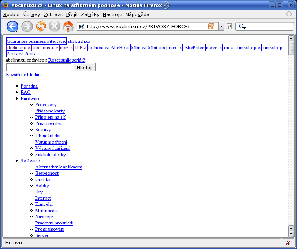This screenshot has height=249, width=297.
Task: Go back with the blue Back arrow
Action: [12, 26]
